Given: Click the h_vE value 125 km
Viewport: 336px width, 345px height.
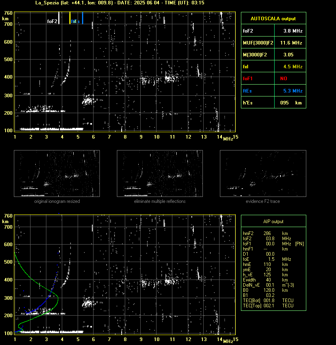Looking at the screenshot, I should point(276,275).
